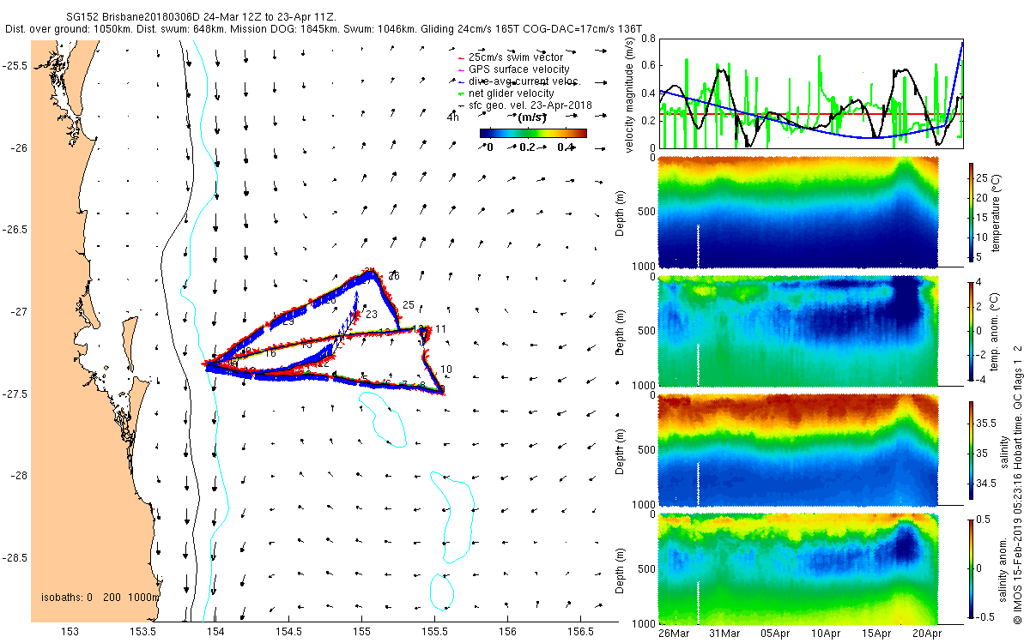Click the '0.8' tick on velocity axis

click(647, 39)
